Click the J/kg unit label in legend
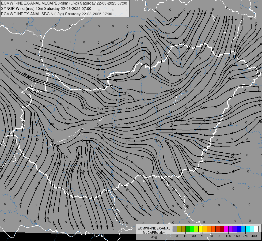262x241 pixels. tap(154, 237)
